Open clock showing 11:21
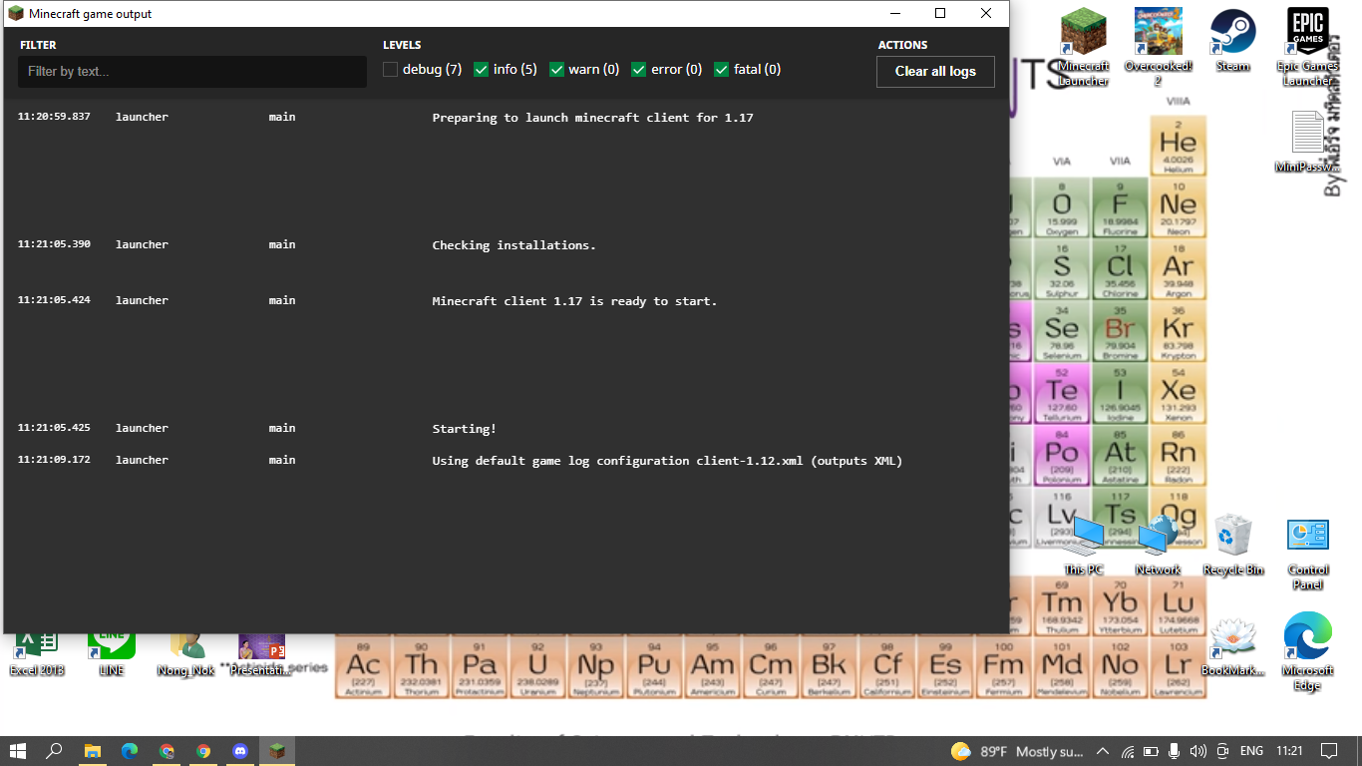The height and width of the screenshot is (766, 1362). (1289, 751)
